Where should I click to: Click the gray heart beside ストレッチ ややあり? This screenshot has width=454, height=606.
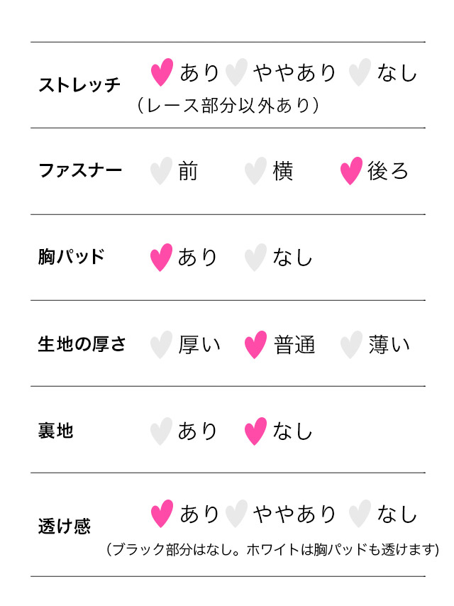pyautogui.click(x=236, y=72)
